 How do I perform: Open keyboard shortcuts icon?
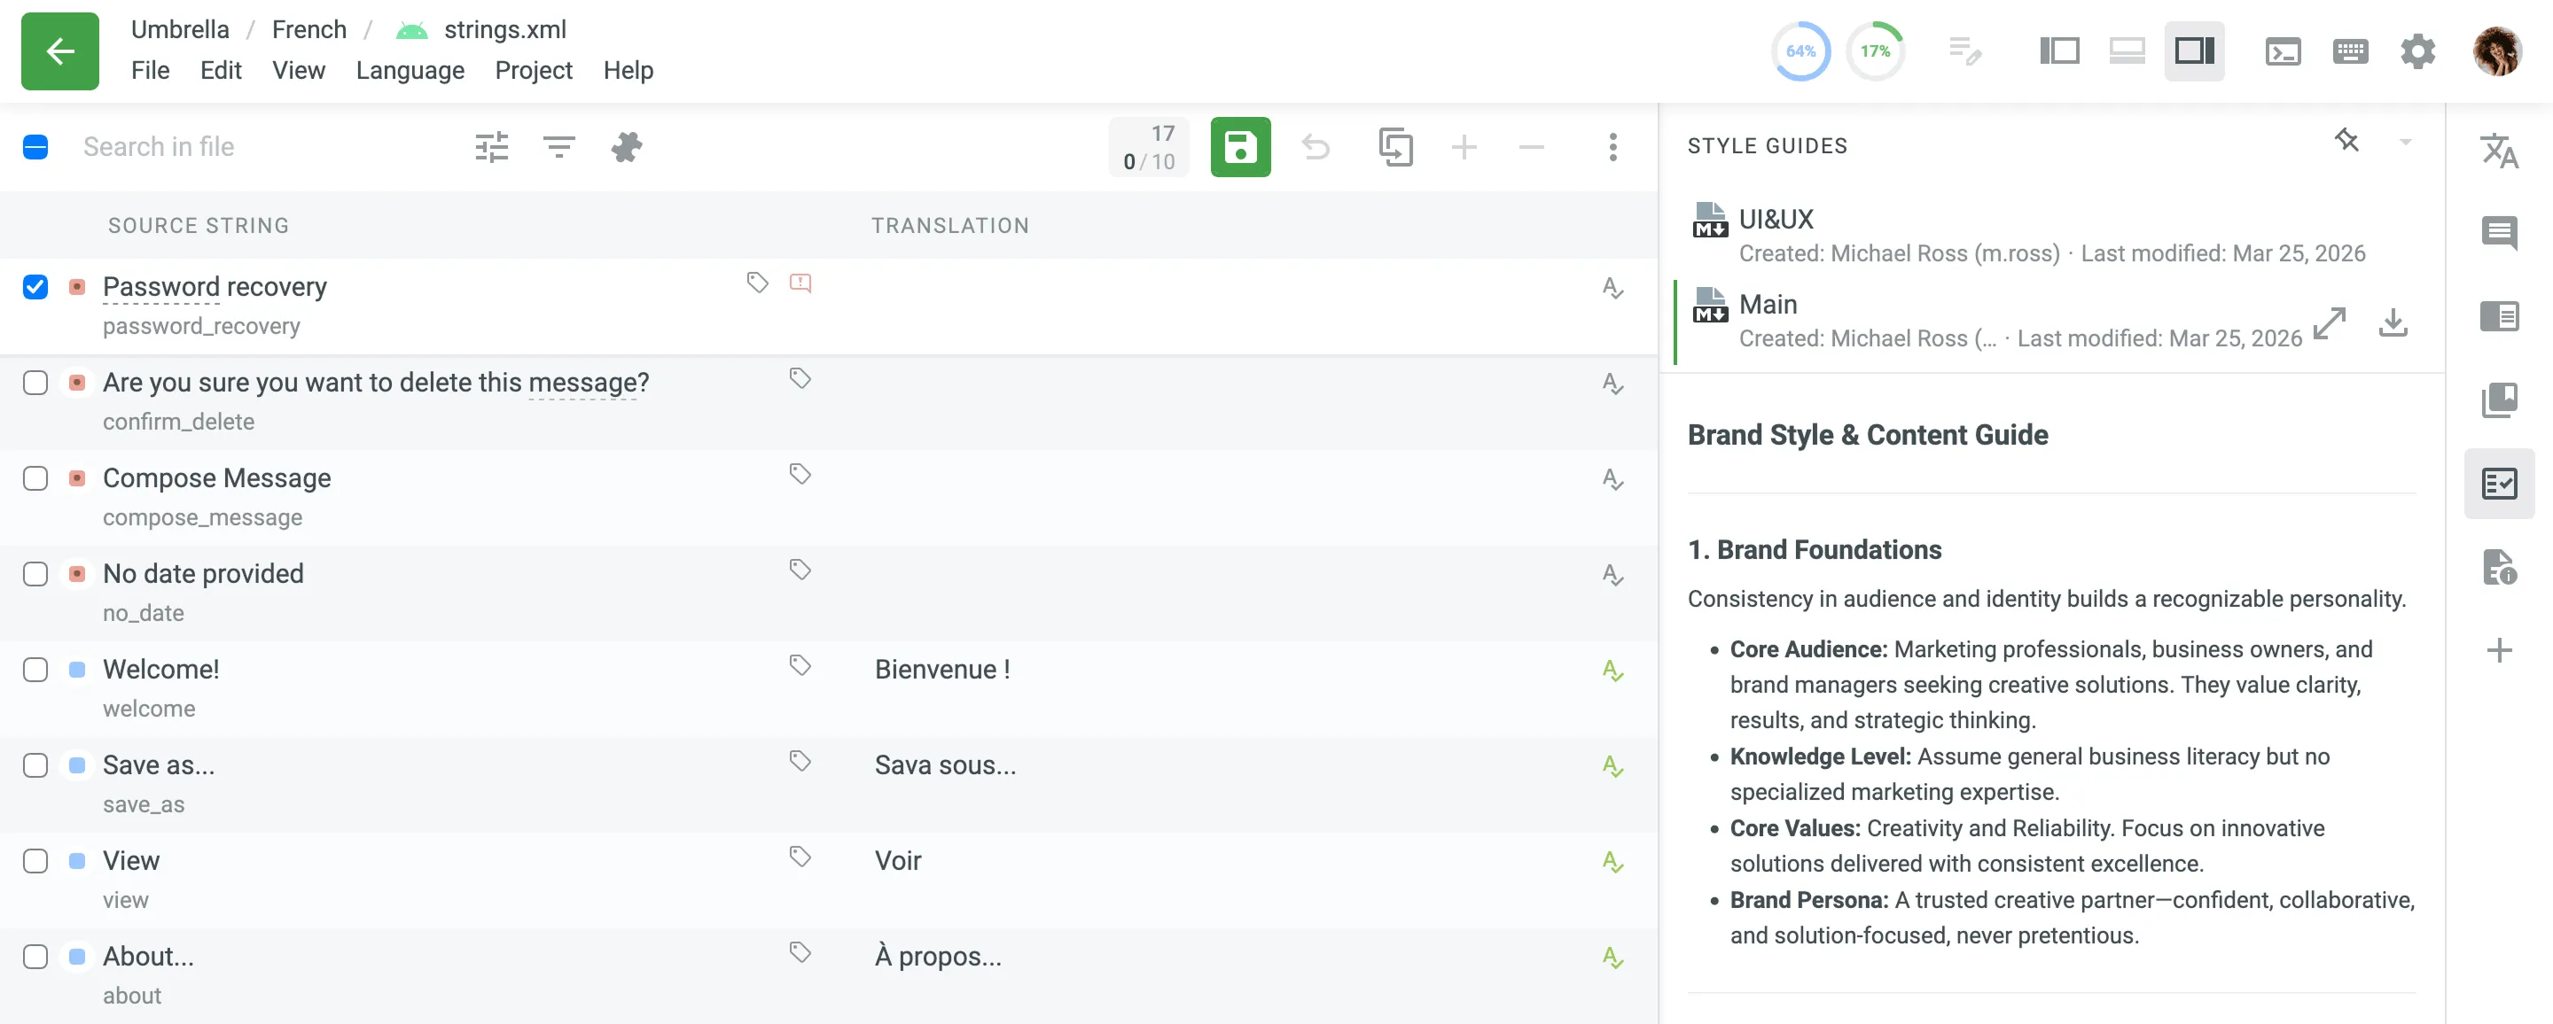[x=2350, y=50]
